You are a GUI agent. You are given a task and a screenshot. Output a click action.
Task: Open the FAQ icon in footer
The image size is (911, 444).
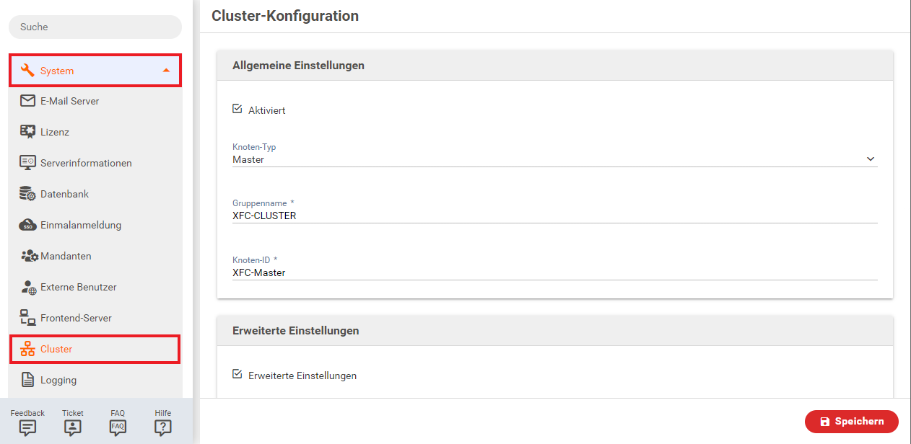tap(118, 427)
